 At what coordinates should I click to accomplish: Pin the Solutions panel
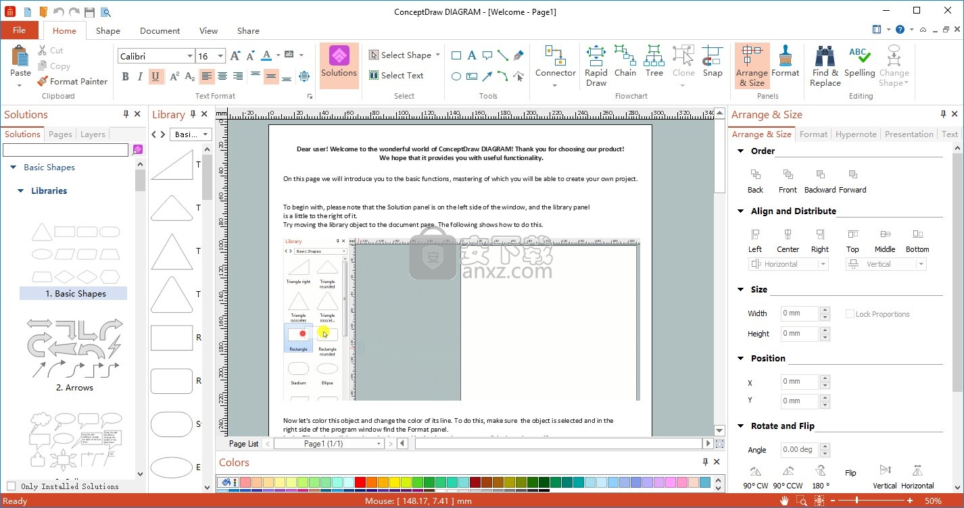pyautogui.click(x=126, y=114)
